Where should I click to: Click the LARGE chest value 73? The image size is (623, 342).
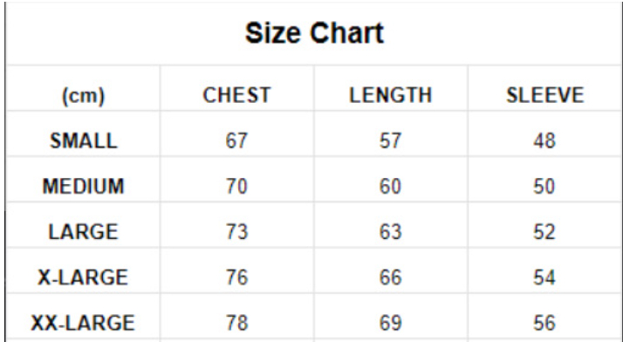236,231
